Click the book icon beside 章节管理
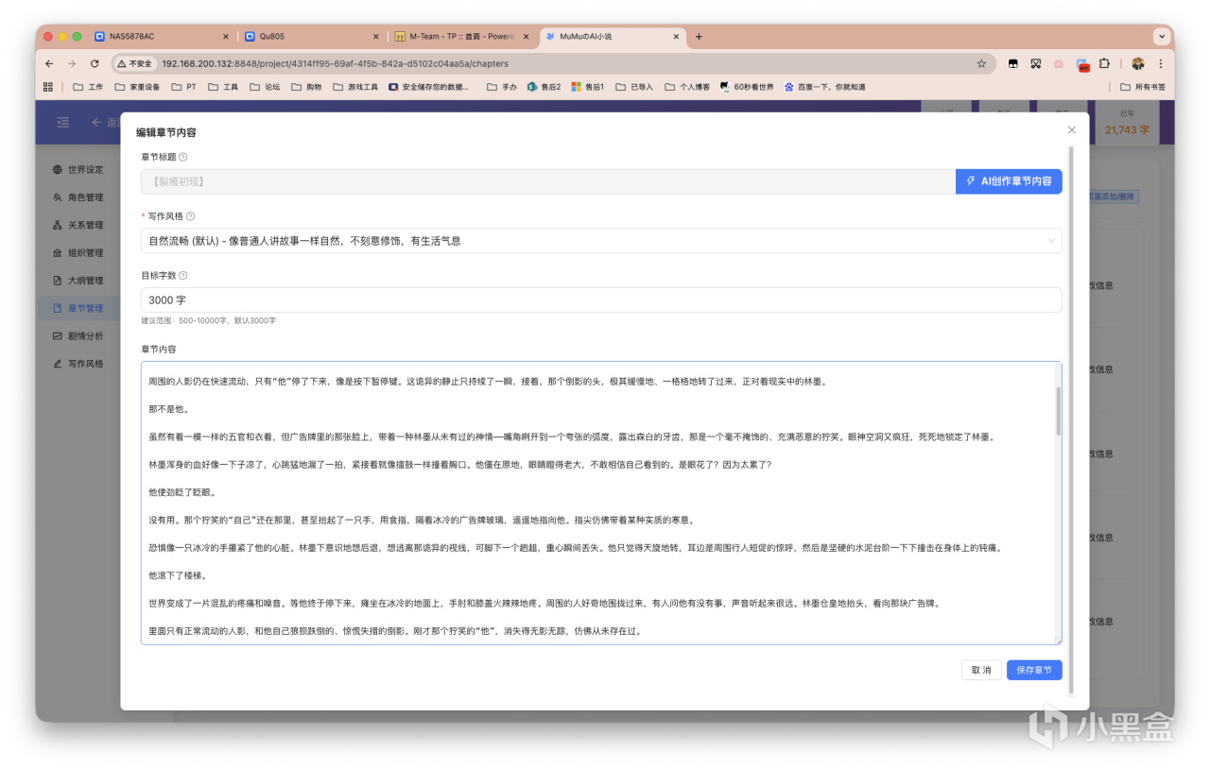 58,308
